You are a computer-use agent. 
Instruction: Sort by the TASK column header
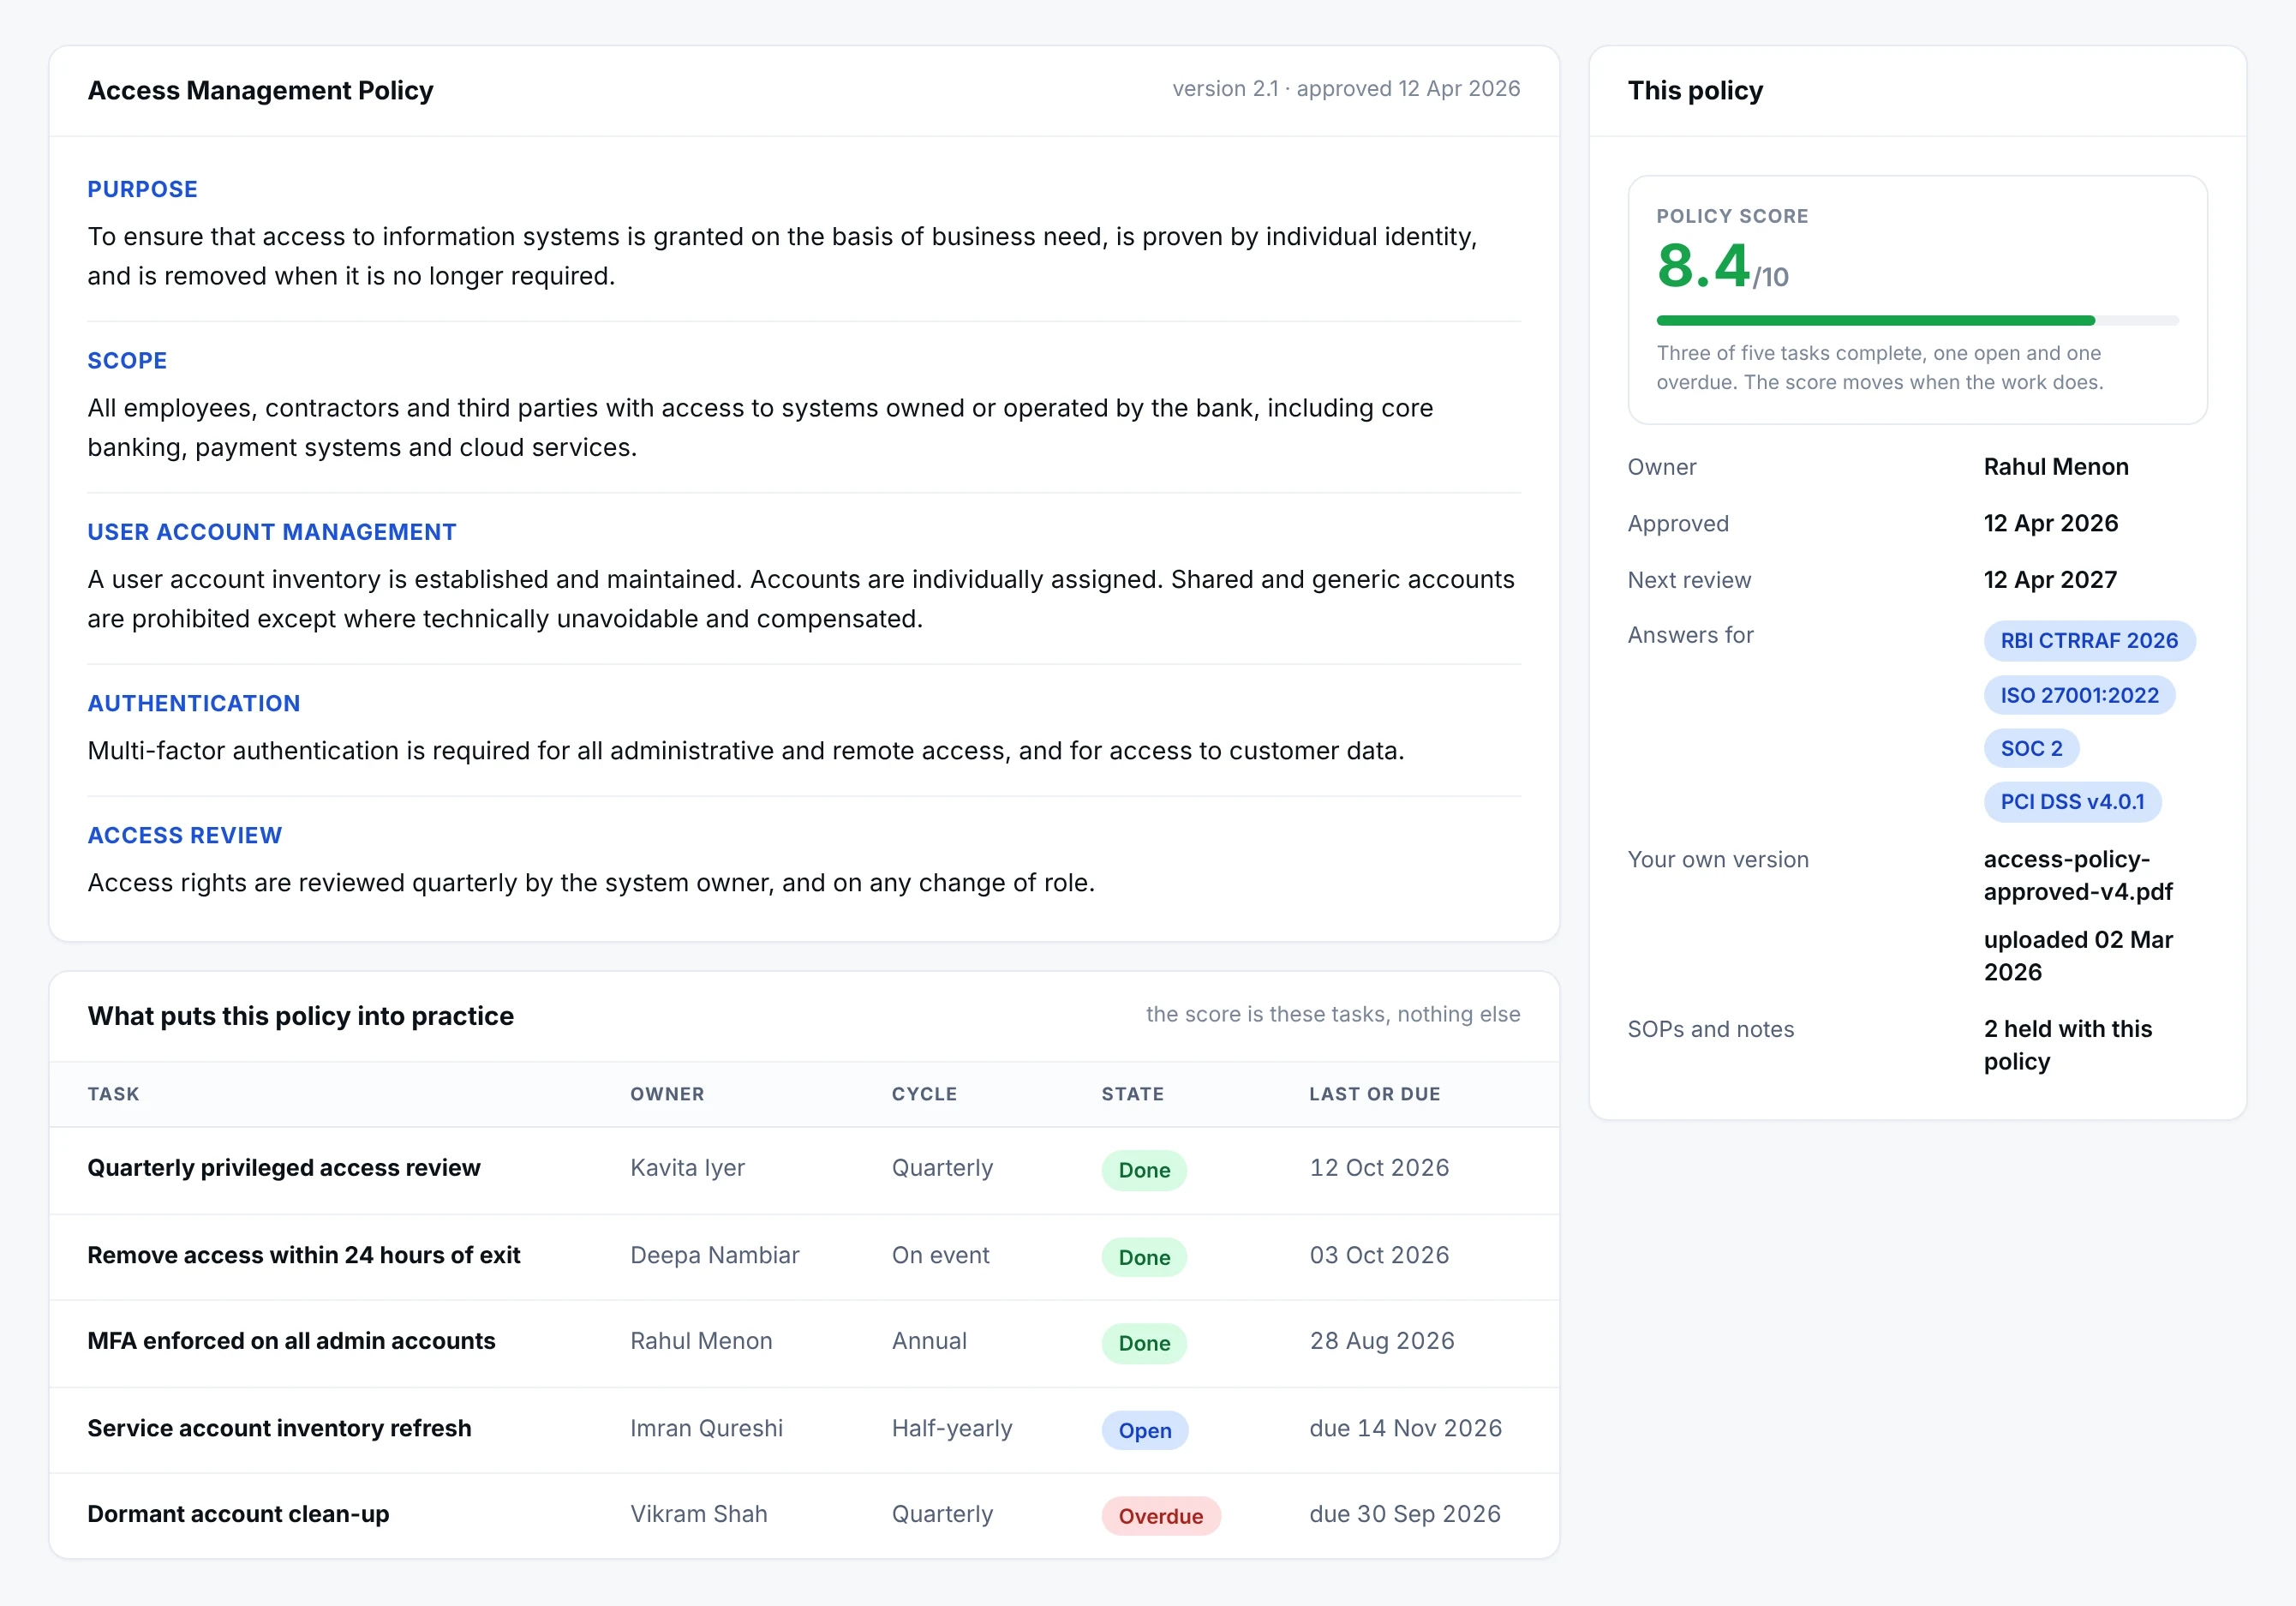coord(113,1094)
